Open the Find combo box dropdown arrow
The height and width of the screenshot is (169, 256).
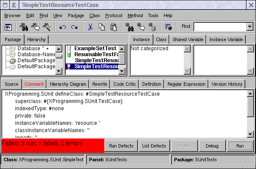point(250,27)
